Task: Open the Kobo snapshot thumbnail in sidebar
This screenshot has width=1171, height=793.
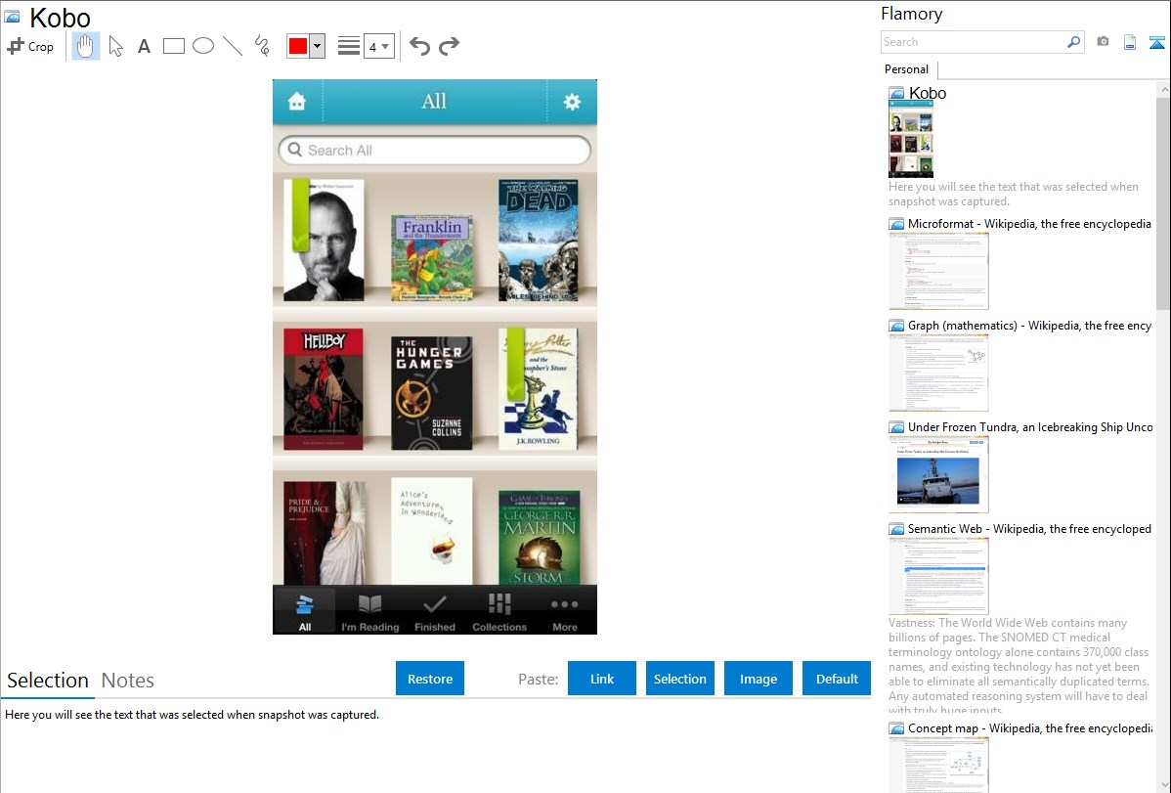Action: 910,140
